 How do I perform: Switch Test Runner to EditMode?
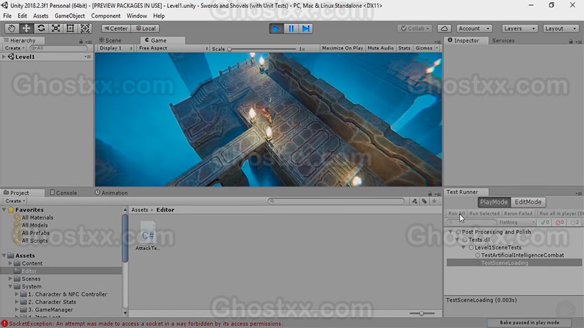tap(528, 202)
